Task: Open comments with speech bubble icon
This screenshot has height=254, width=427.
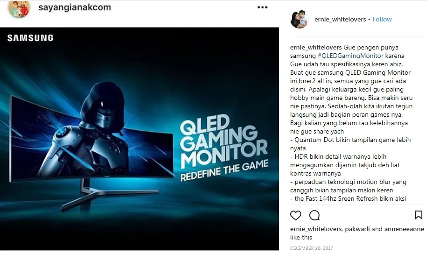Action: (314, 215)
